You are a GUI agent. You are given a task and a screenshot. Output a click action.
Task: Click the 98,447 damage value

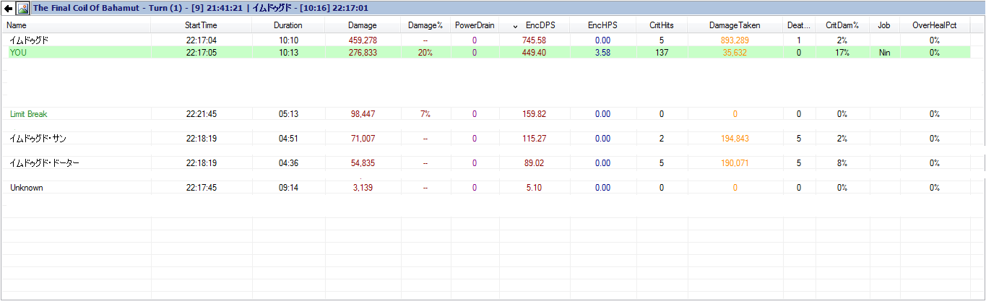(x=363, y=114)
